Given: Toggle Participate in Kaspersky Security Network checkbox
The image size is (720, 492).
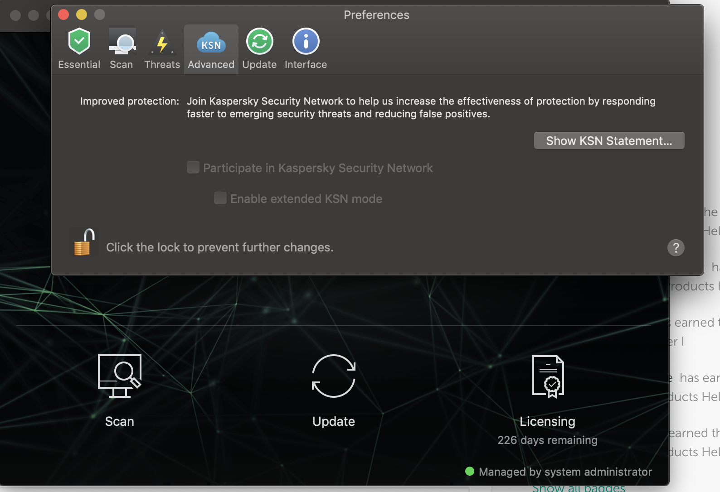Looking at the screenshot, I should click(x=193, y=168).
